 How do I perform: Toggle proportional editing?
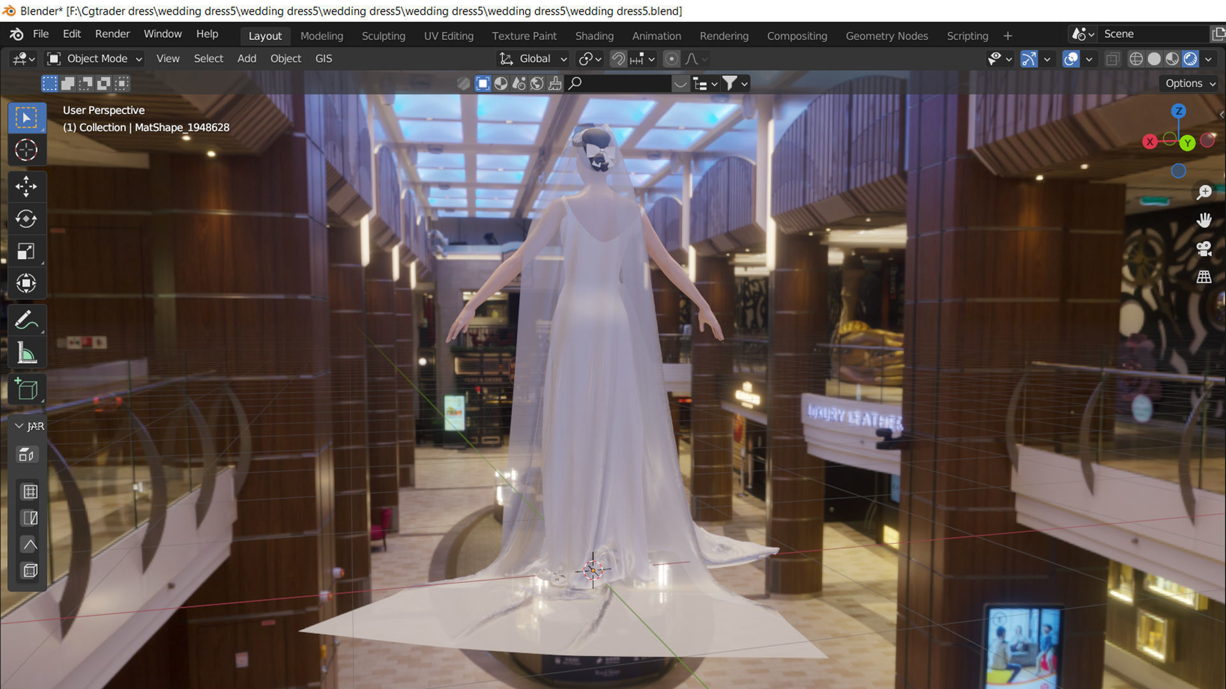click(672, 59)
